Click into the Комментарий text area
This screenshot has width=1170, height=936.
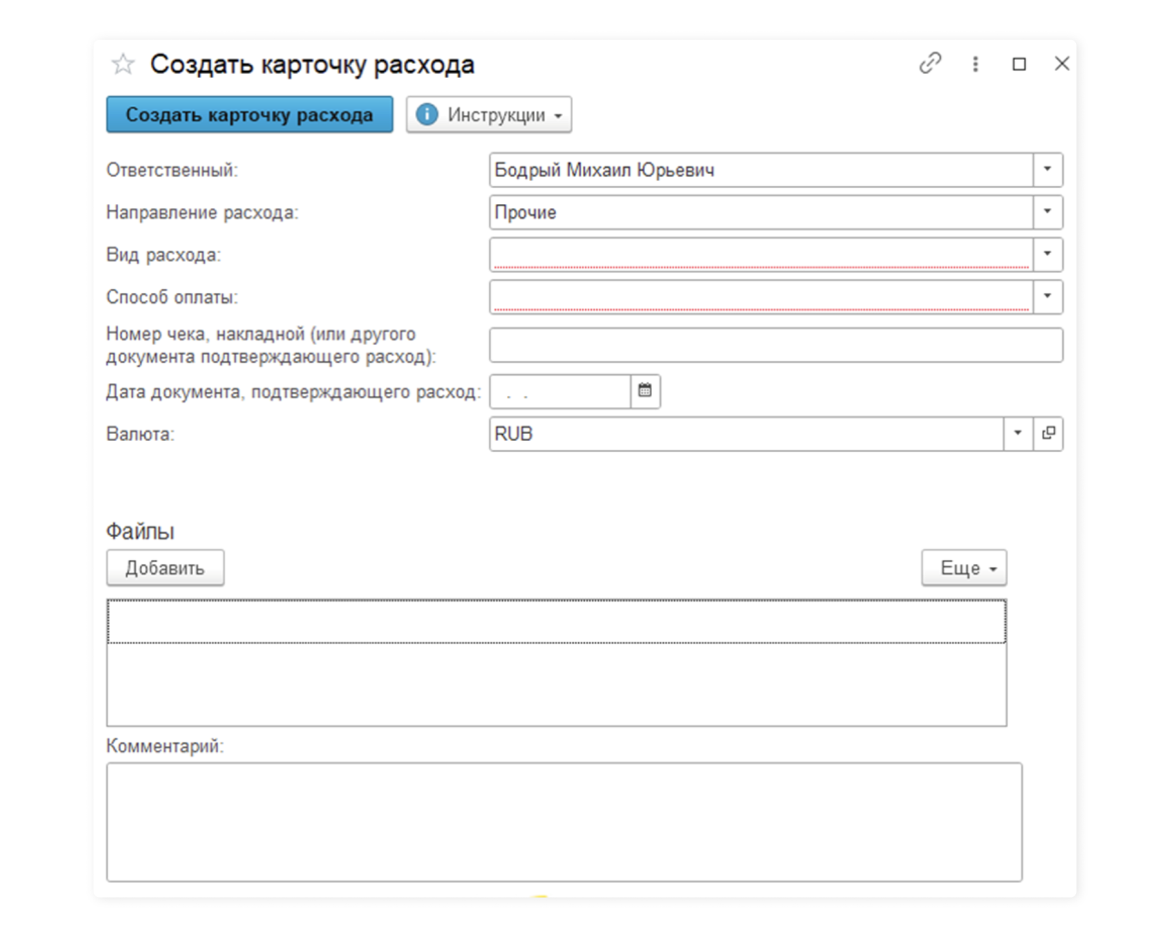pyautogui.click(x=564, y=822)
